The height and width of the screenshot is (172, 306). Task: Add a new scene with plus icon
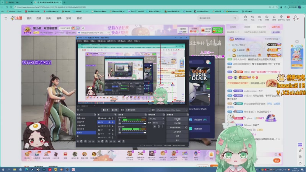point(78,141)
